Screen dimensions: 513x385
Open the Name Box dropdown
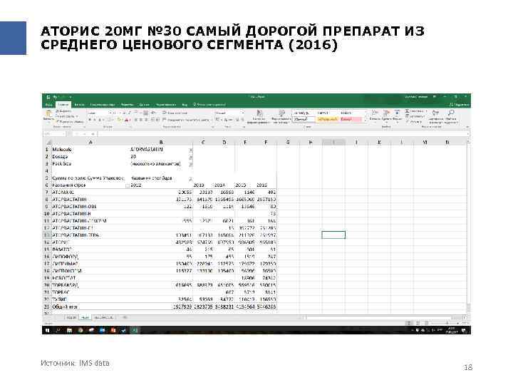pos(63,134)
